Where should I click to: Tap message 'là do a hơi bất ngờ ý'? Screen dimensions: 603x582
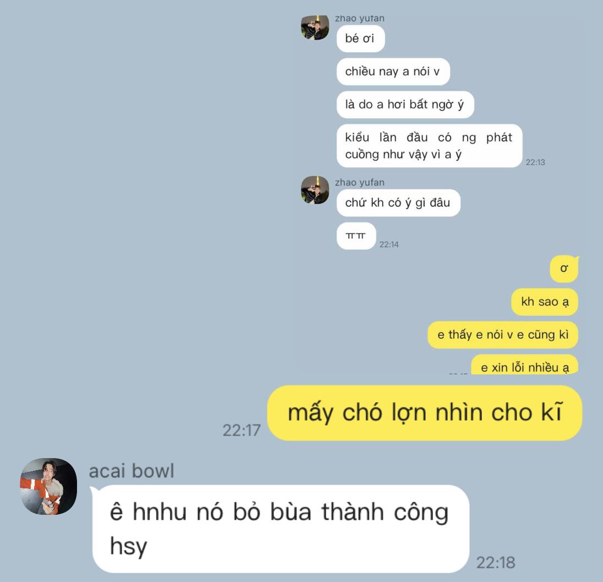(405, 105)
